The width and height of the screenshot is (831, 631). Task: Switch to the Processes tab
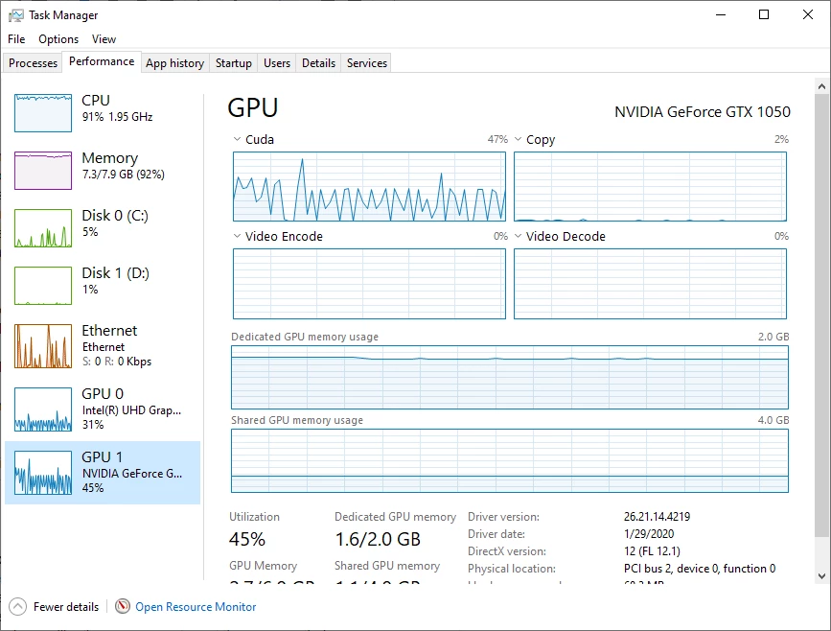click(33, 63)
